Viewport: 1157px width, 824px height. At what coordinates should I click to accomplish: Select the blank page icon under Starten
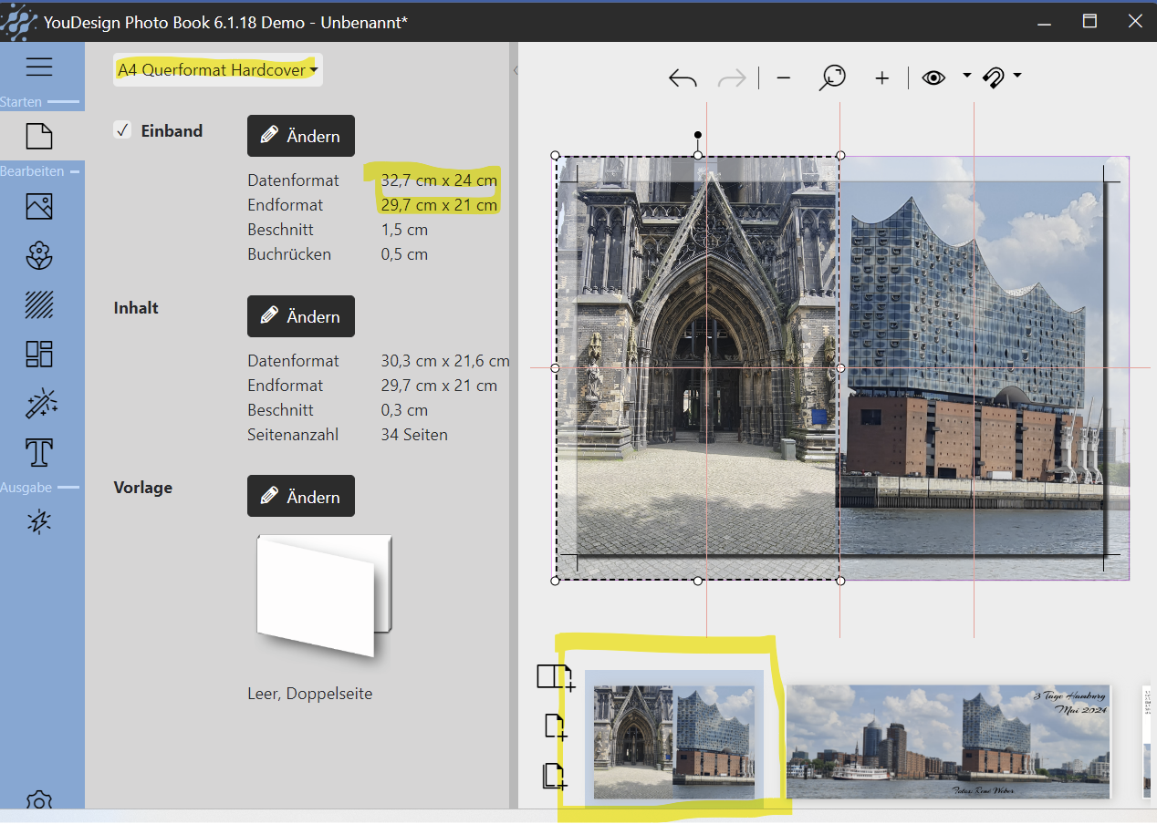pos(39,137)
